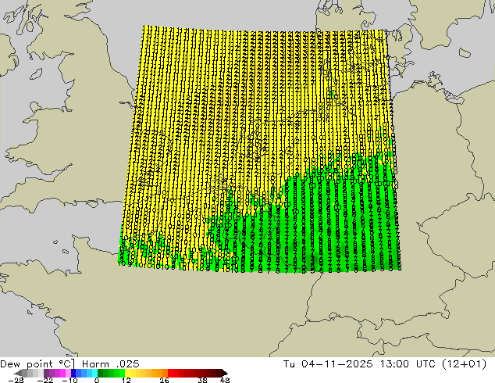Select the bright red legend swatch after 26
Screen dimensions: 495x383
170,373
